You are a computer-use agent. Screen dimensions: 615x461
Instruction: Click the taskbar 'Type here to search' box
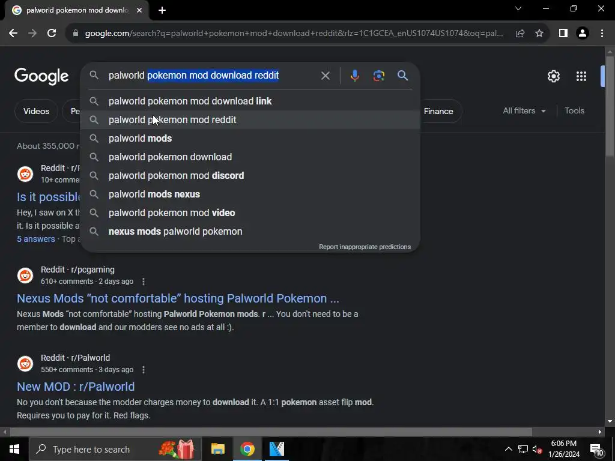click(115, 449)
